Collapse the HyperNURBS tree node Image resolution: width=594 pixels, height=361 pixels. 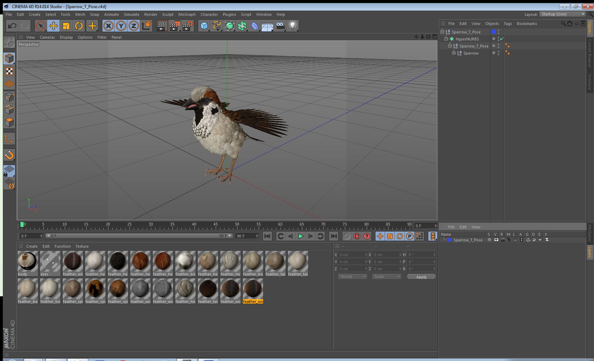446,39
